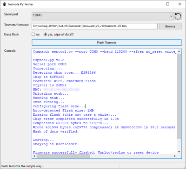Close the Tasmota PyFlasher window
Screen dimensions: 186x169
point(179,4)
